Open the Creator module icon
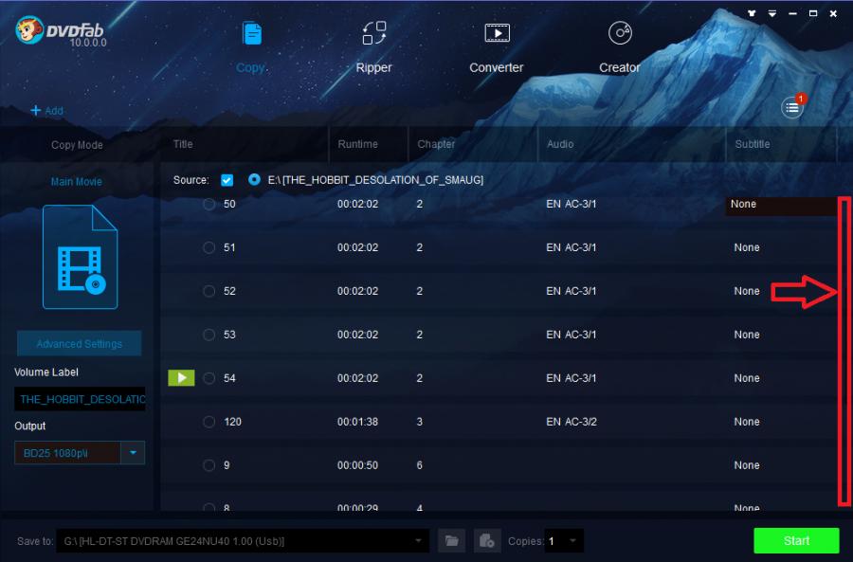The width and height of the screenshot is (853, 562). coord(620,33)
